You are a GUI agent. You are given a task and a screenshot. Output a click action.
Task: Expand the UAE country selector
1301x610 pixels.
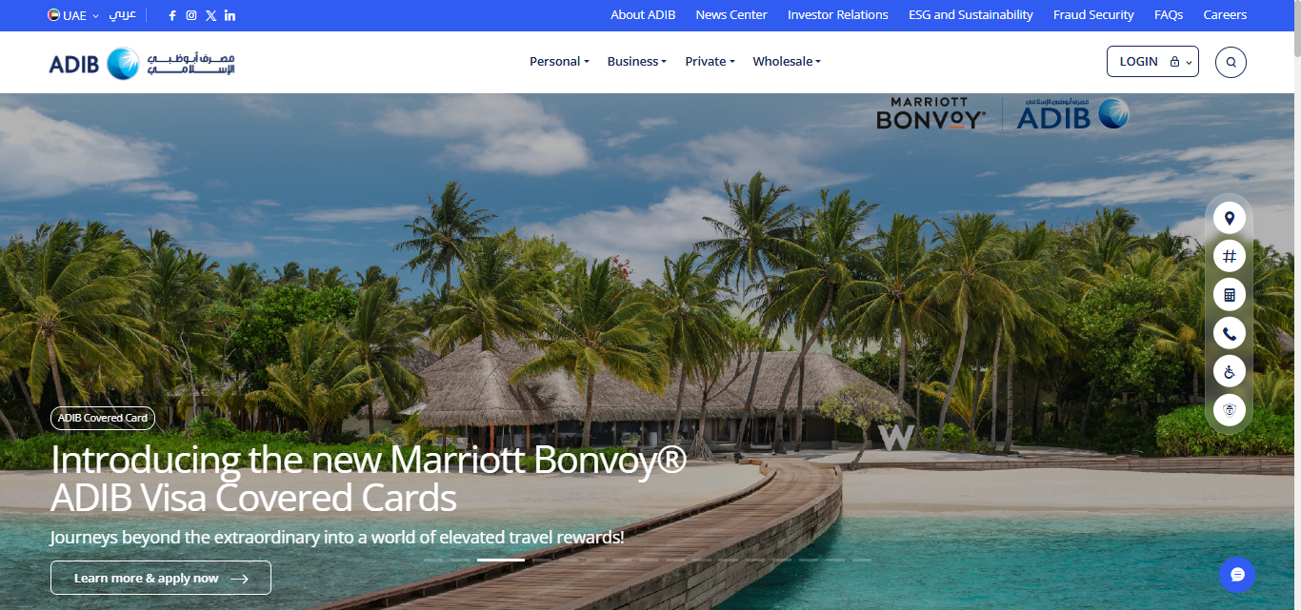pos(73,15)
